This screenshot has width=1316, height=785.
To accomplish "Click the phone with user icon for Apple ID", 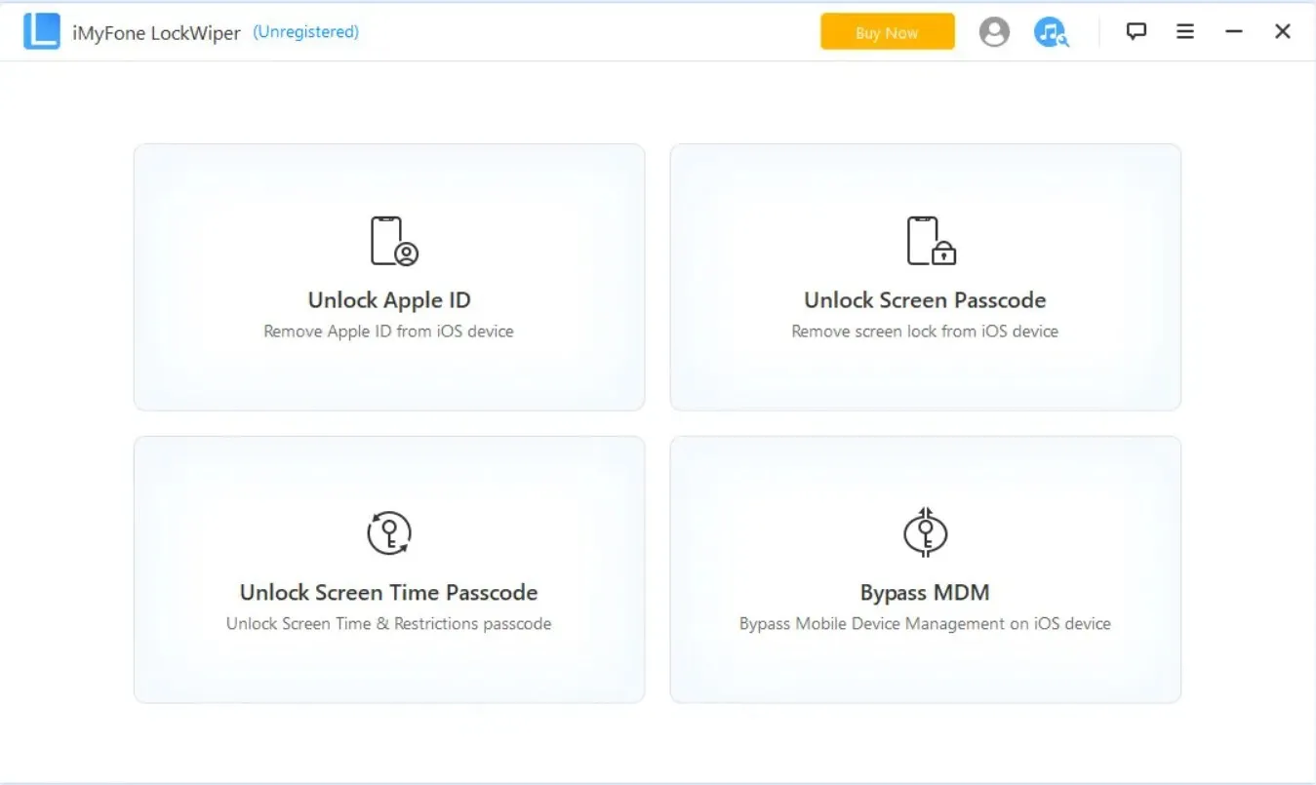I will pos(394,241).
